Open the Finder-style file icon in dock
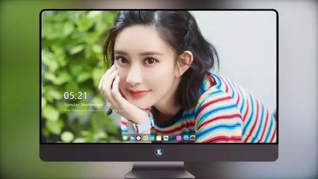318x179 pixels. 145,138
